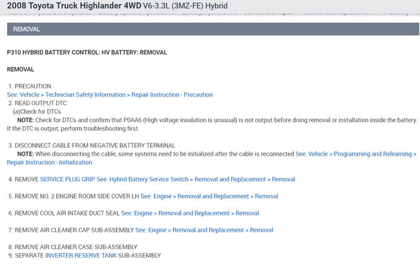Click the P310 HYBRID BATTERY CONTROL heading
This screenshot has height=264, width=420.
click(x=87, y=52)
